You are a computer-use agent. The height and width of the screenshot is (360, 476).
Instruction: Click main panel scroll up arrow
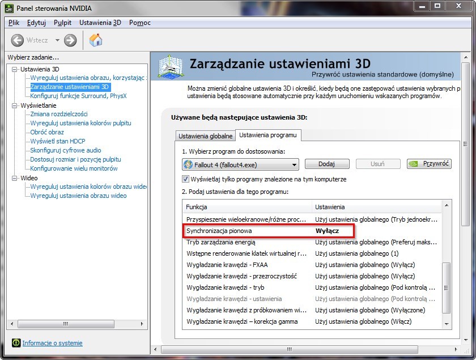[466, 57]
